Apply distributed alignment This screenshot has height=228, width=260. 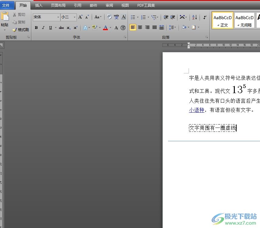[x=162, y=27]
